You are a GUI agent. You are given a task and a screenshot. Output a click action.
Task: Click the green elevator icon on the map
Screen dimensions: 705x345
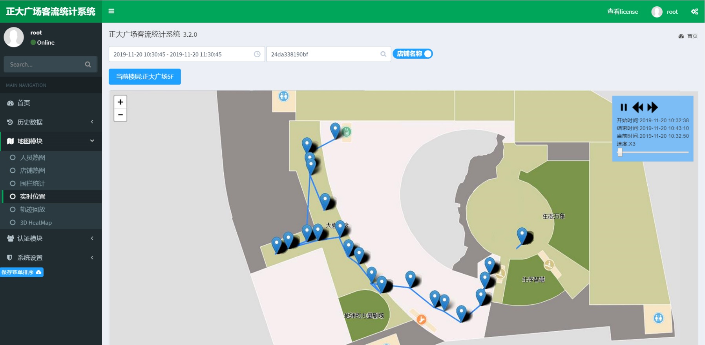[346, 132]
